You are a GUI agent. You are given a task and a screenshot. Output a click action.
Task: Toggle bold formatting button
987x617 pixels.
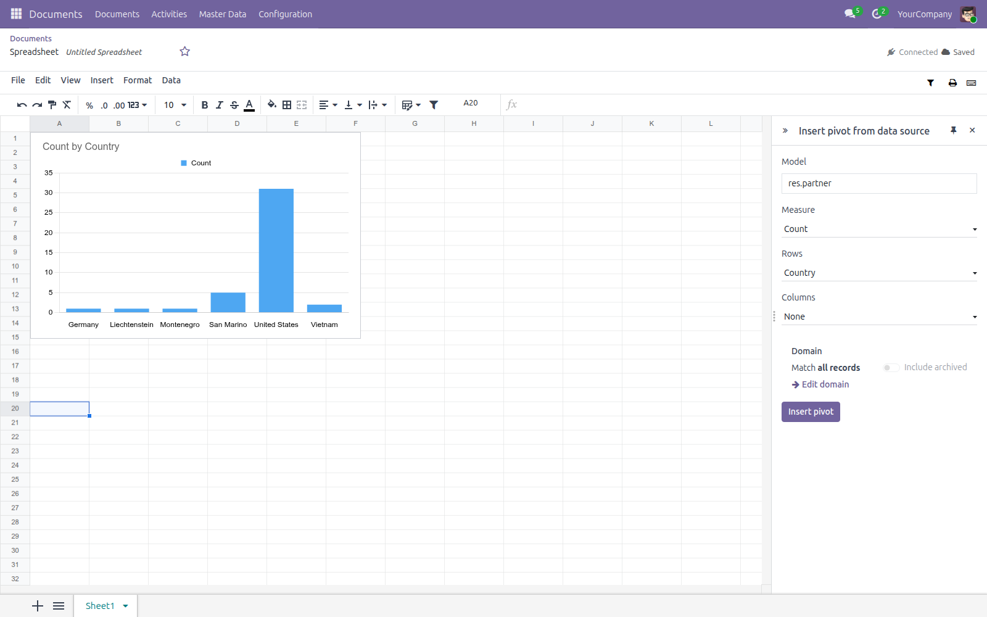pos(205,106)
